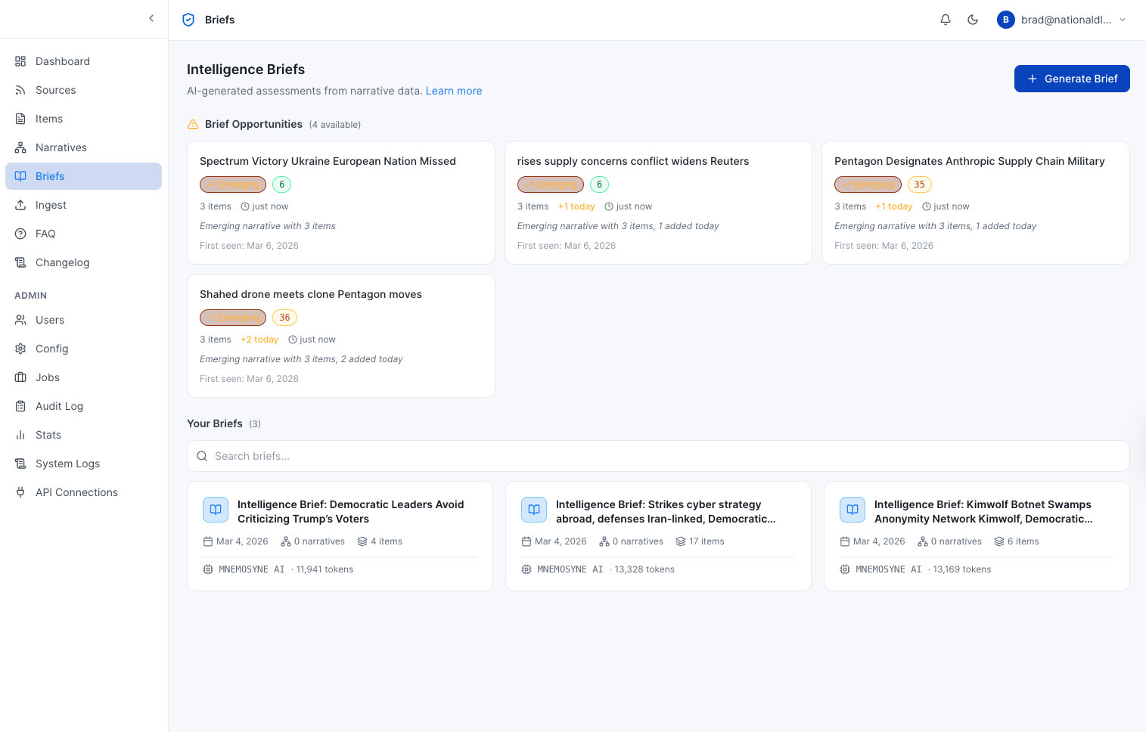Click the API Connections plug icon
Viewport: 1146px width, 732px height.
(20, 492)
